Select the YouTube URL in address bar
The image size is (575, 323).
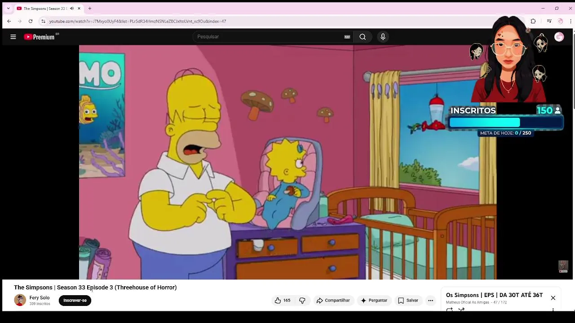[x=137, y=21]
